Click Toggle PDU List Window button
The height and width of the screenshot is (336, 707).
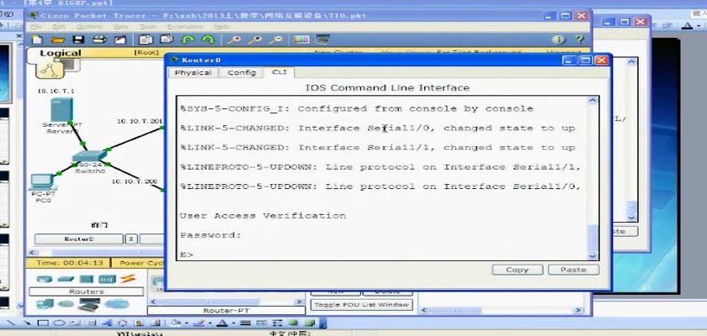tap(362, 305)
